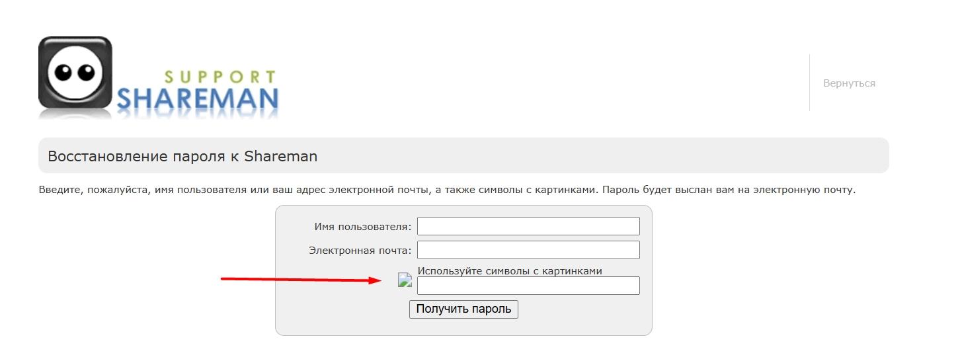The image size is (960, 359).
Task: Click the Восстановление пароля к Shareman heading
Action: [182, 157]
